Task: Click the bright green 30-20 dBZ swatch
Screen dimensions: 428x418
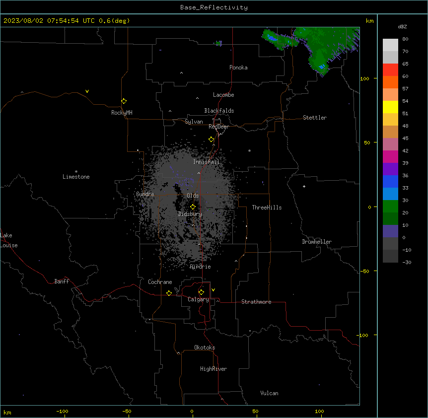Action: [390, 207]
